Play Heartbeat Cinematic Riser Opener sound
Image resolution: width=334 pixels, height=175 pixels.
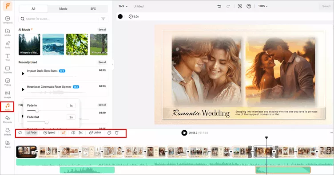pyautogui.click(x=23, y=89)
